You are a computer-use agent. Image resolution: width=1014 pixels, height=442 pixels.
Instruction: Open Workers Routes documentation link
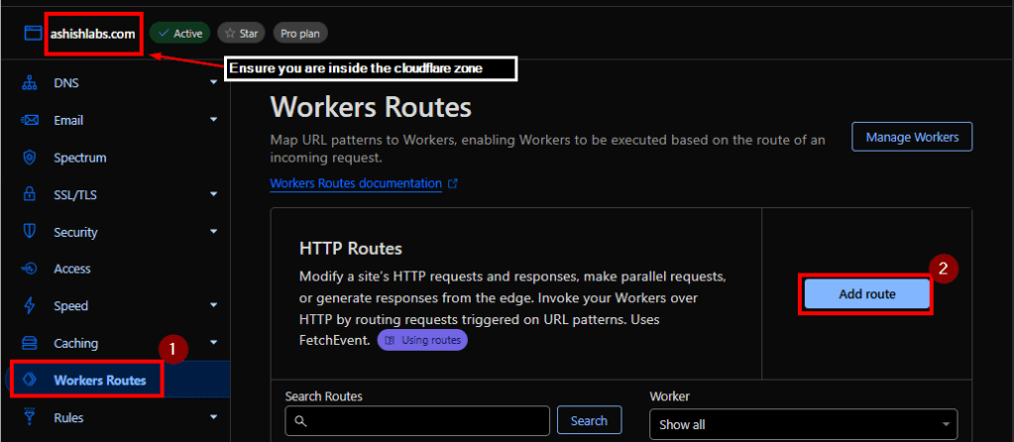356,183
